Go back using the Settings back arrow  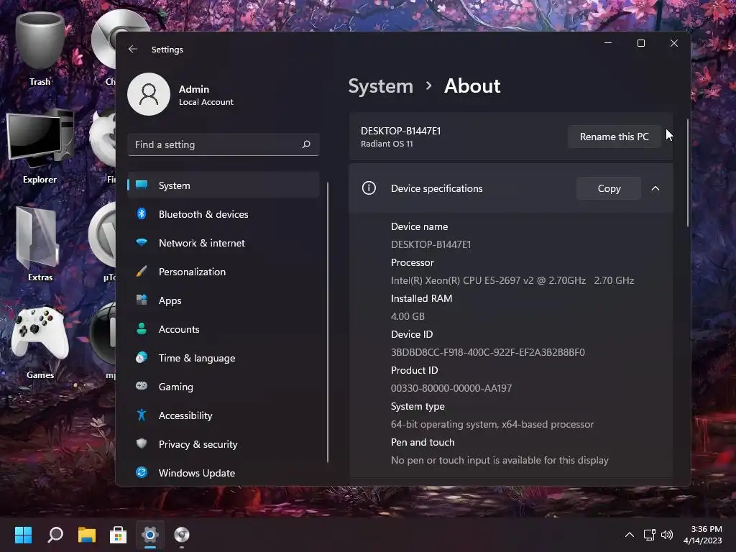pyautogui.click(x=133, y=50)
